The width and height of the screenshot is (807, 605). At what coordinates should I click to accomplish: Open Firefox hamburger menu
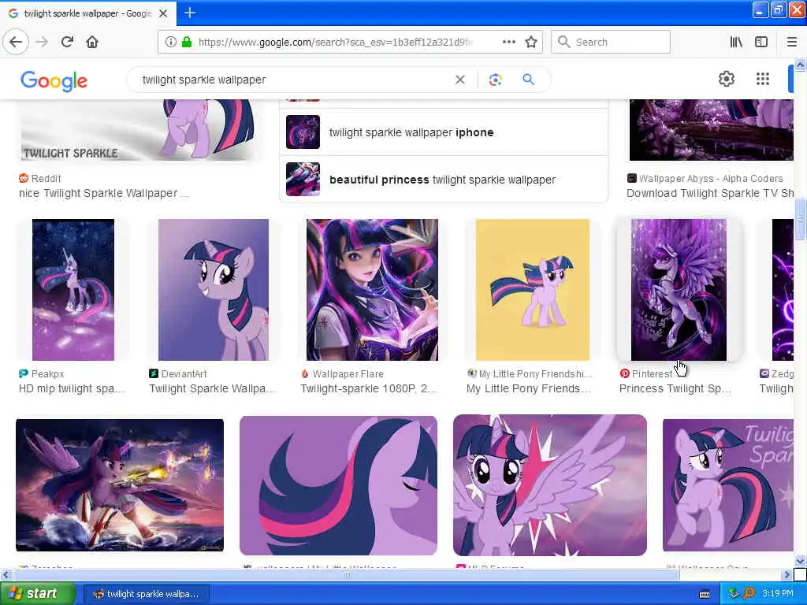tap(792, 42)
